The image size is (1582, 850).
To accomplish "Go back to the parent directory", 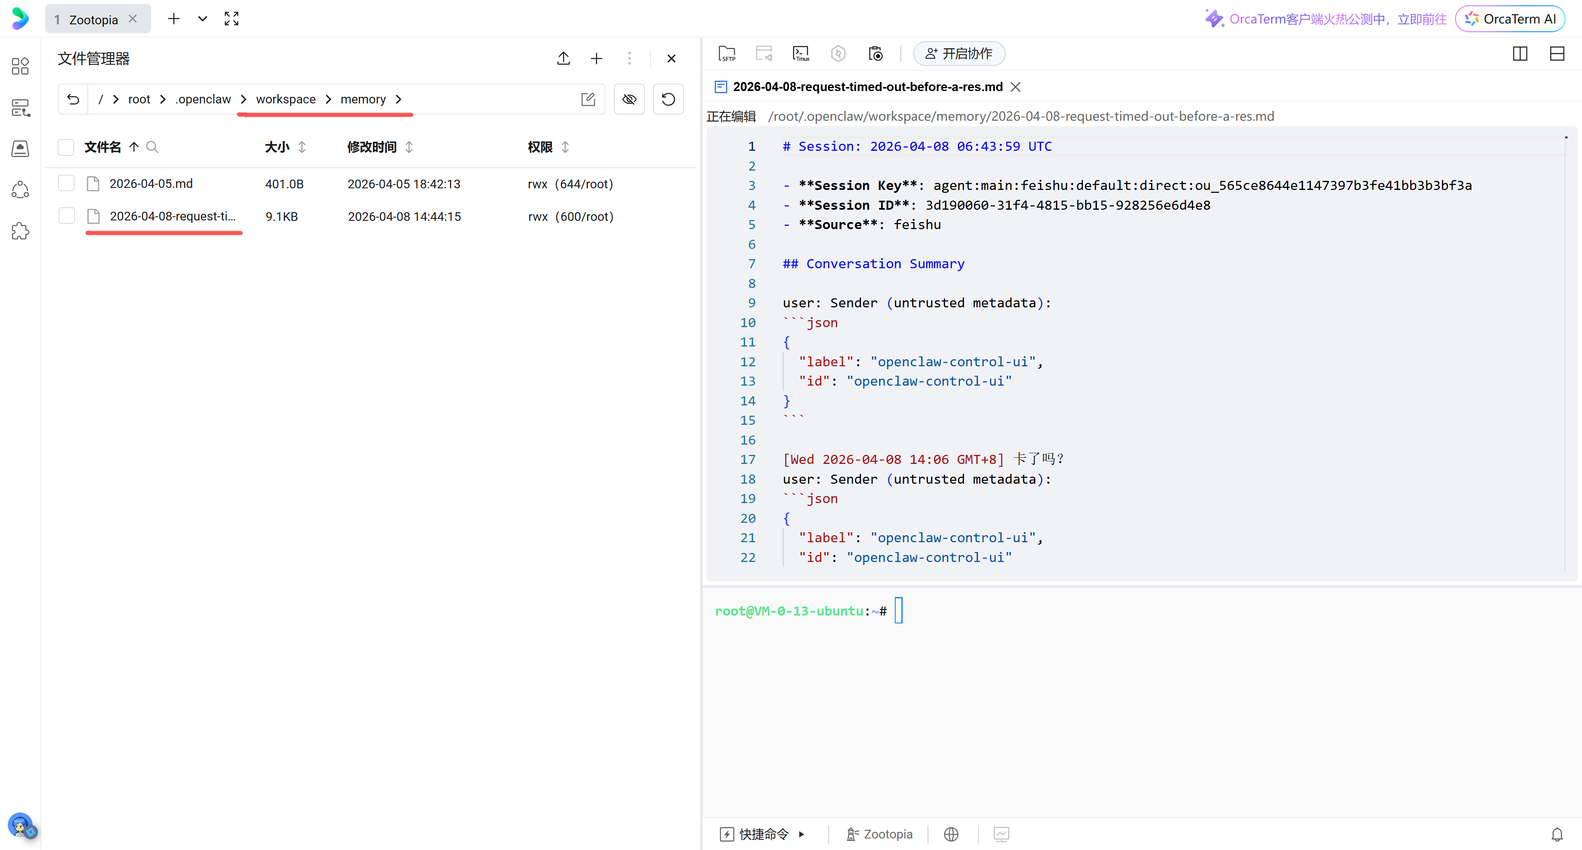I will pos(73,99).
